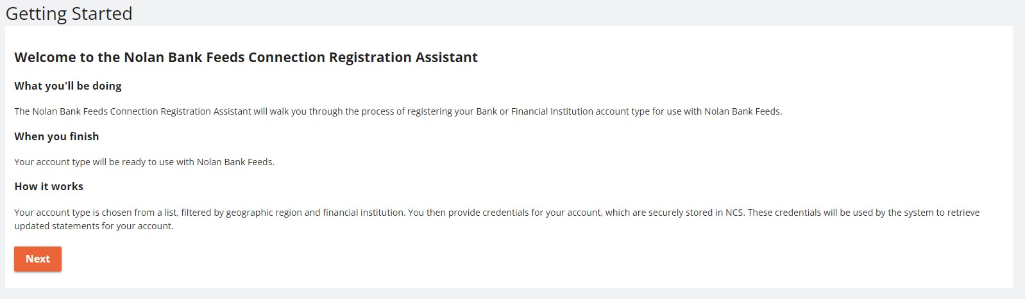This screenshot has height=299, width=1025.
Task: Click the line "updated statements for your account."
Action: click(x=94, y=226)
